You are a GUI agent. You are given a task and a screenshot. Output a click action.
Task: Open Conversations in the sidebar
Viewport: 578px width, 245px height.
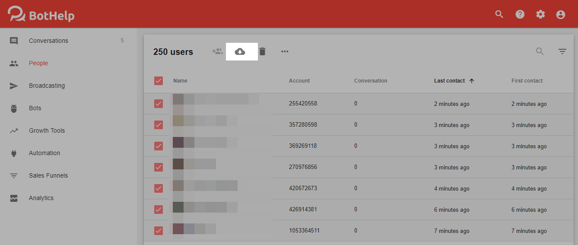point(48,41)
